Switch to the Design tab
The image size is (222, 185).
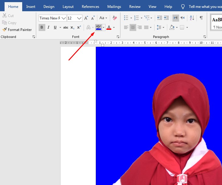point(49,7)
